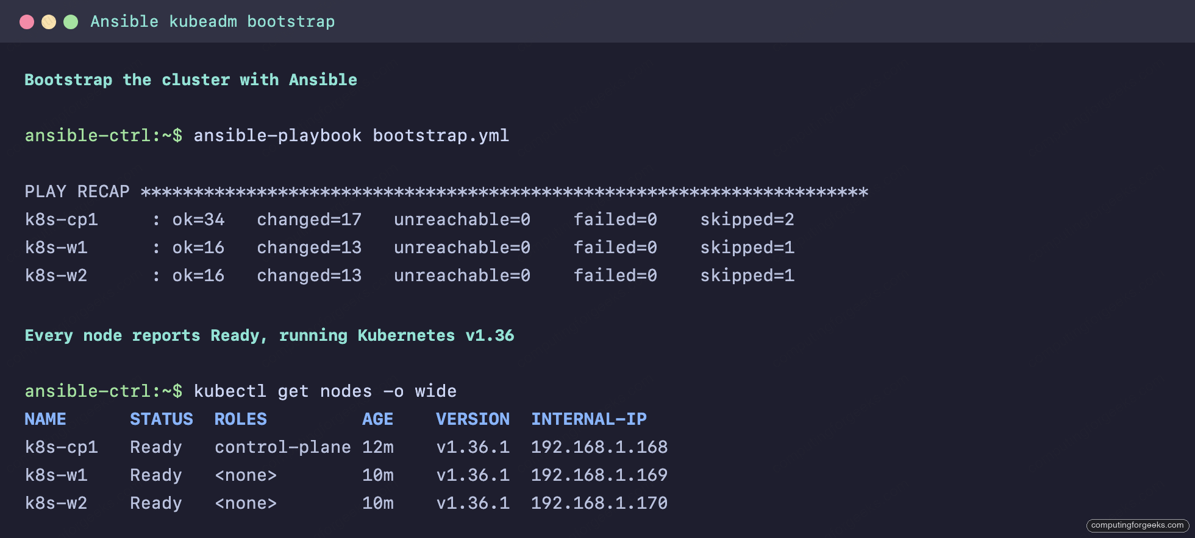The width and height of the screenshot is (1195, 538).
Task: Select IP '192.168.1.170'
Action: click(x=599, y=503)
